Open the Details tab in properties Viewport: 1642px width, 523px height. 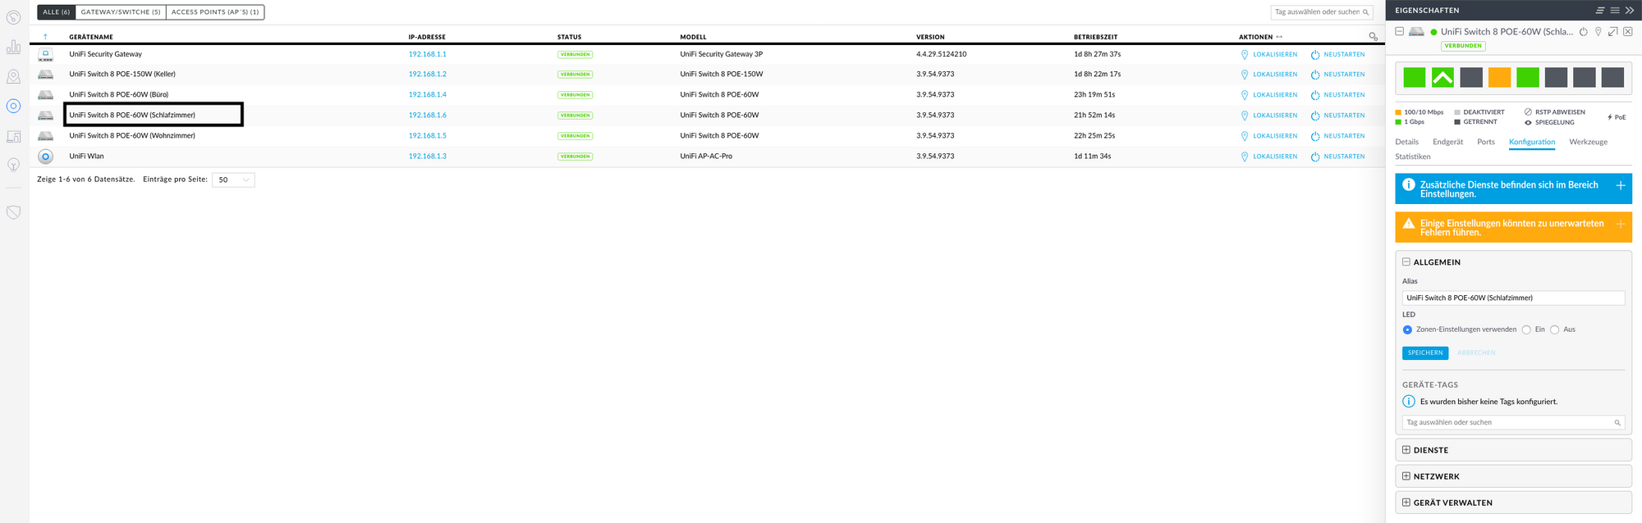1406,142
